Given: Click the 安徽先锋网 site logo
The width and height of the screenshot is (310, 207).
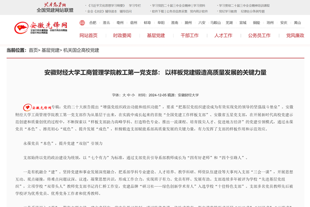Looking at the screenshot, I should tap(41, 28).
